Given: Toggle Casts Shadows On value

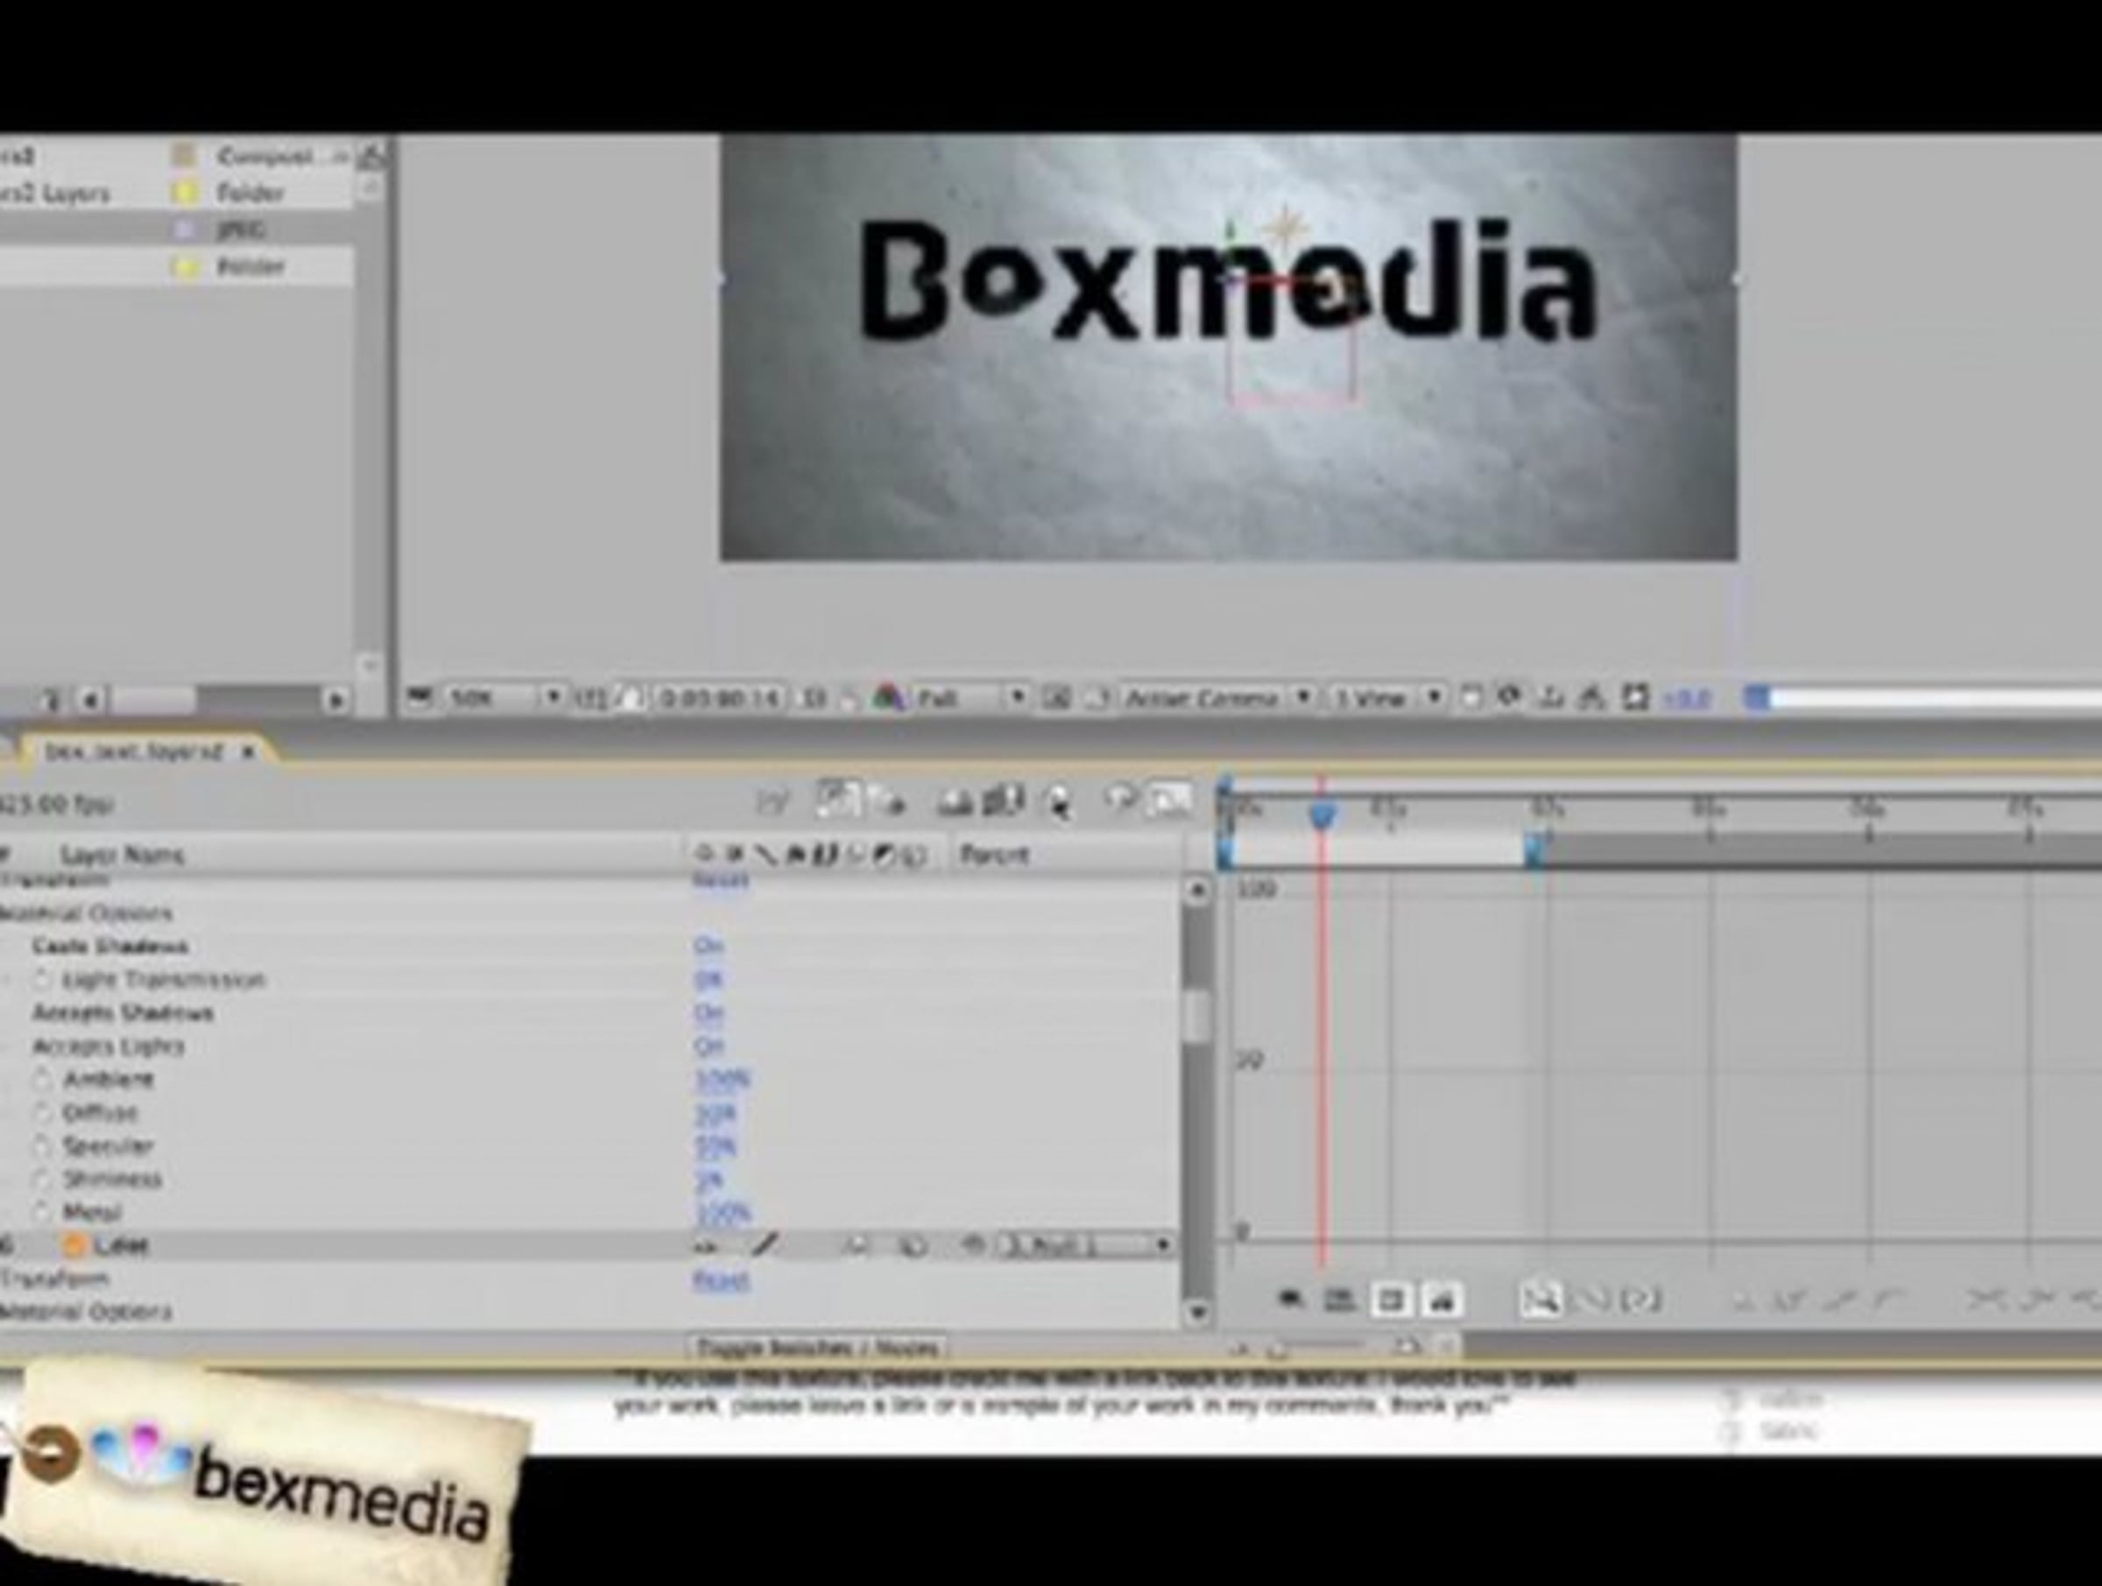Looking at the screenshot, I should pyautogui.click(x=708, y=946).
